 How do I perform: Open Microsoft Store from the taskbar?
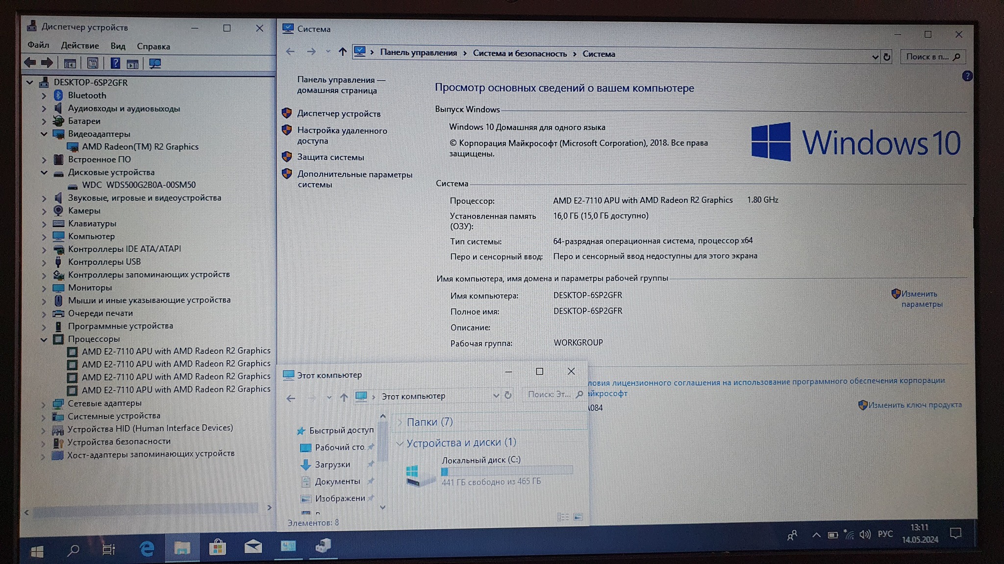217,547
